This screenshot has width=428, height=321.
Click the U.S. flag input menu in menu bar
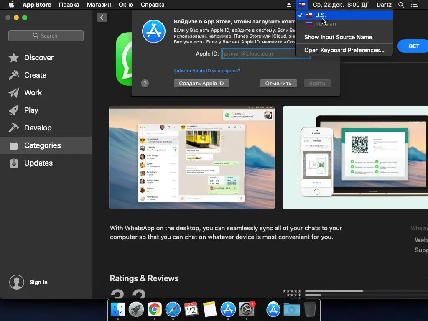(302, 5)
